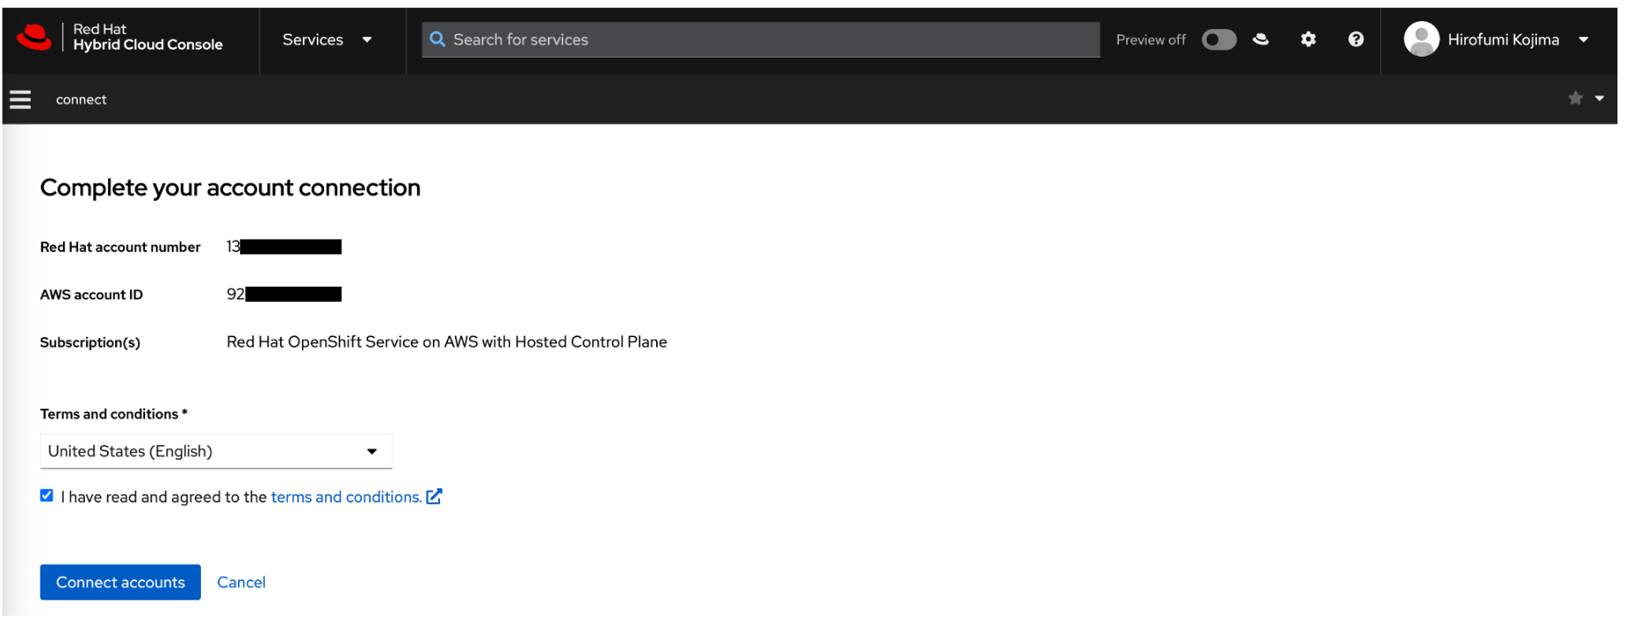Click the AWS account ID label
This screenshot has height=621, width=1629.
coord(91,295)
